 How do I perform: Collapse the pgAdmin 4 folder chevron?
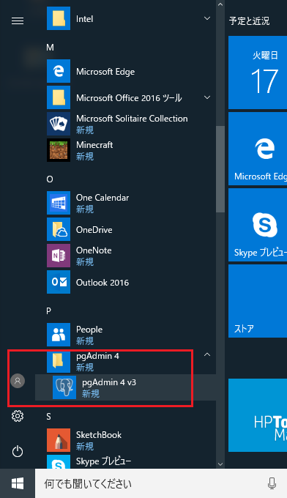tap(207, 354)
